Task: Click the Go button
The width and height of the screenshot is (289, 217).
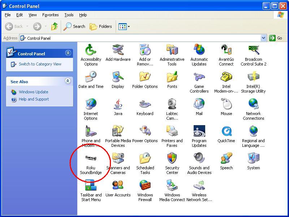Action: tap(276, 38)
